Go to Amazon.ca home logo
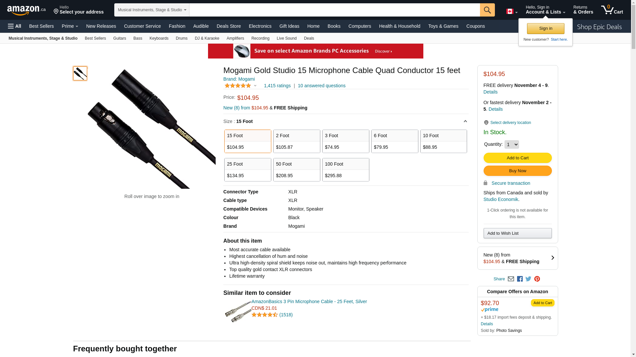This screenshot has width=636, height=357. (x=26, y=10)
